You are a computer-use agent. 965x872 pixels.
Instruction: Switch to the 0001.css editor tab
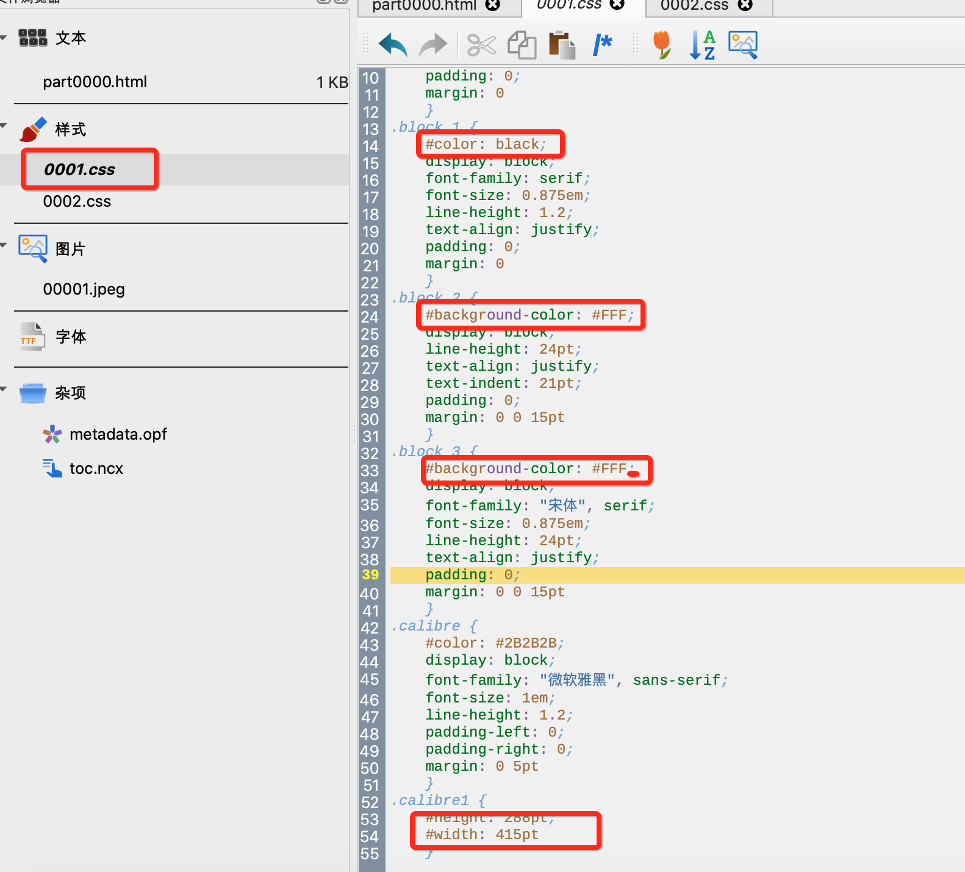pos(569,4)
